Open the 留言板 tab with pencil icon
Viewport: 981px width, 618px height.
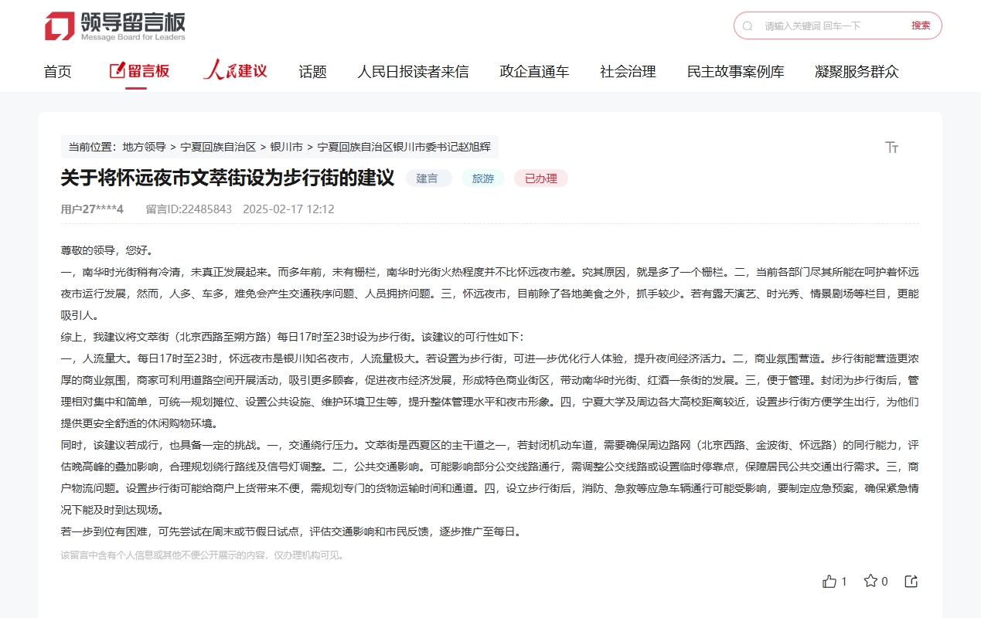(139, 72)
